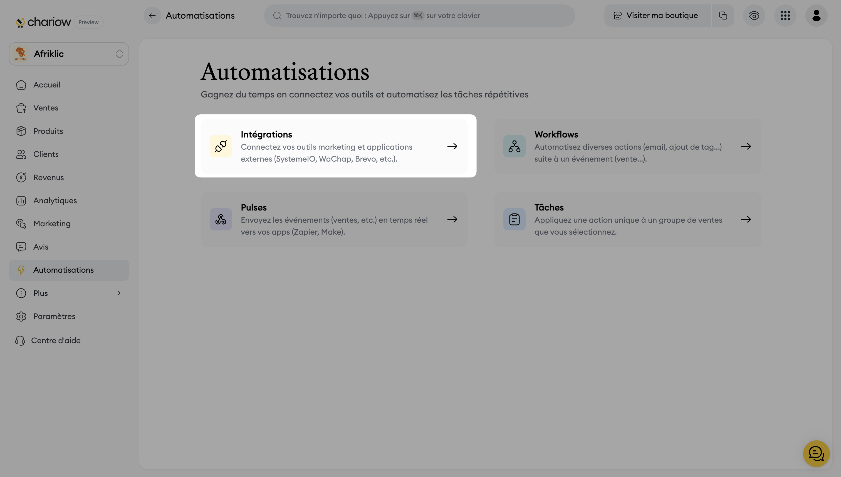841x477 pixels.
Task: Select Marketing in the sidebar
Action: 52,224
